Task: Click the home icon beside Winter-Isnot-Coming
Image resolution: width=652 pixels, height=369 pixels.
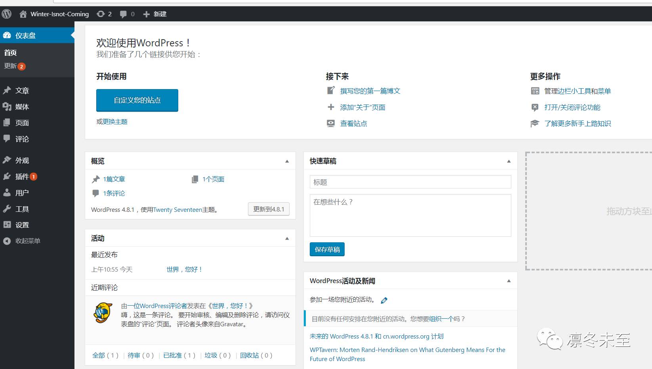Action: click(23, 14)
